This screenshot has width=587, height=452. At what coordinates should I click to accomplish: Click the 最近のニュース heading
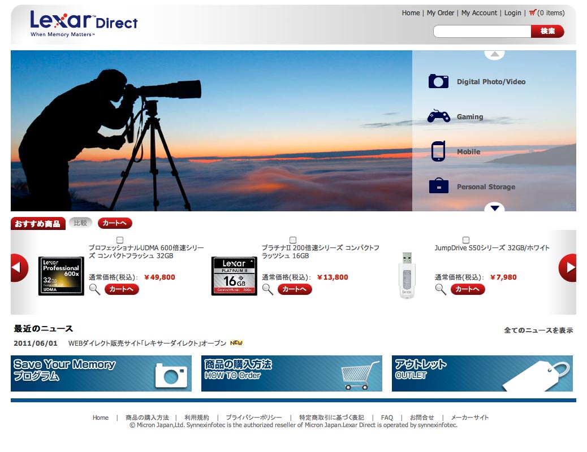pyautogui.click(x=44, y=328)
